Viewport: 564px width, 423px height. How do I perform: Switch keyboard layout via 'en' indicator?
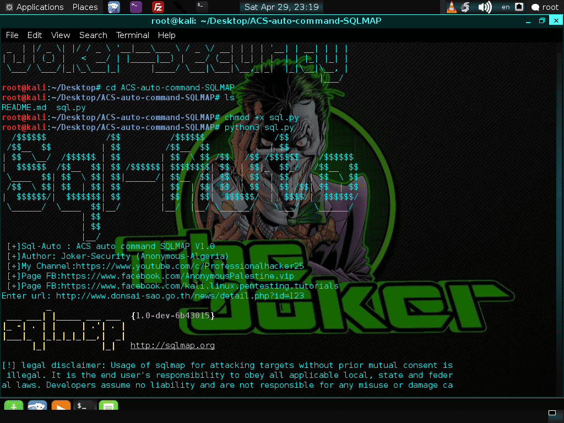(x=506, y=7)
